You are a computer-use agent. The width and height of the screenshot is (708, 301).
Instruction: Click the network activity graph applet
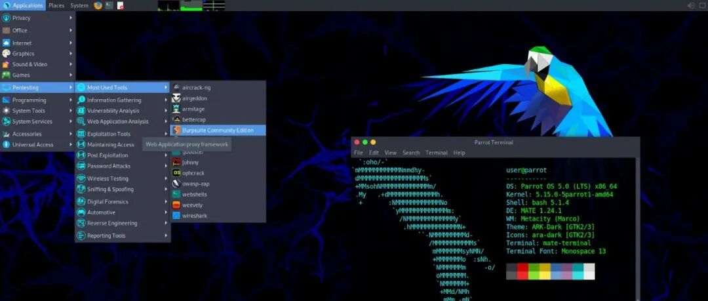[214, 5]
